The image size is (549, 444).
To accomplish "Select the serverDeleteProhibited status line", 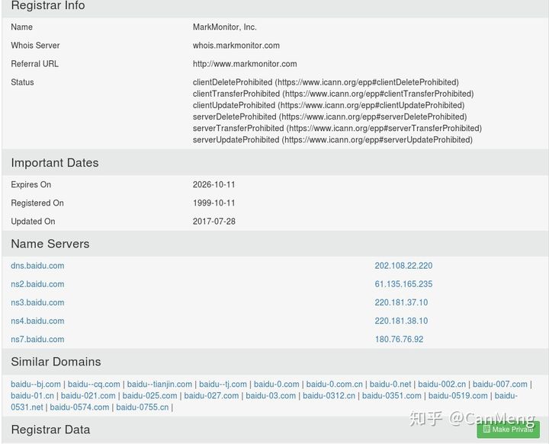I will [x=330, y=117].
